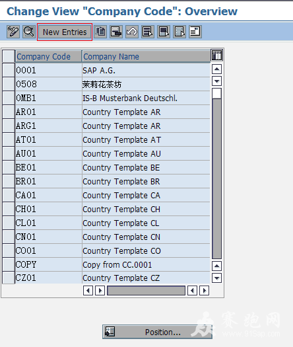
Task: Click the Company Name column header
Action: [146, 57]
